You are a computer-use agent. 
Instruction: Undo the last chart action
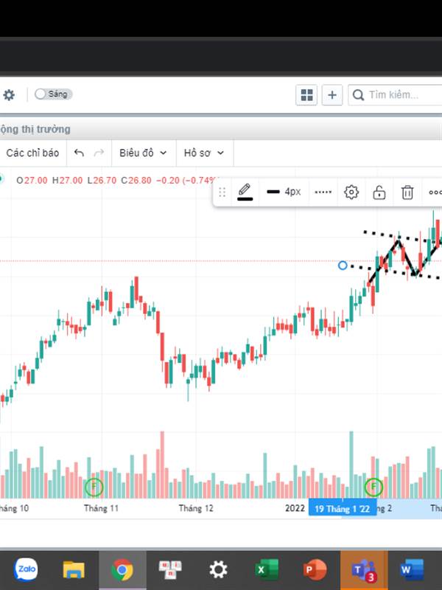click(79, 153)
